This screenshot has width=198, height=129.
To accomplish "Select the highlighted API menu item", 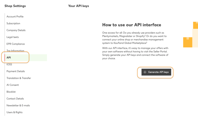I will 26,58.
